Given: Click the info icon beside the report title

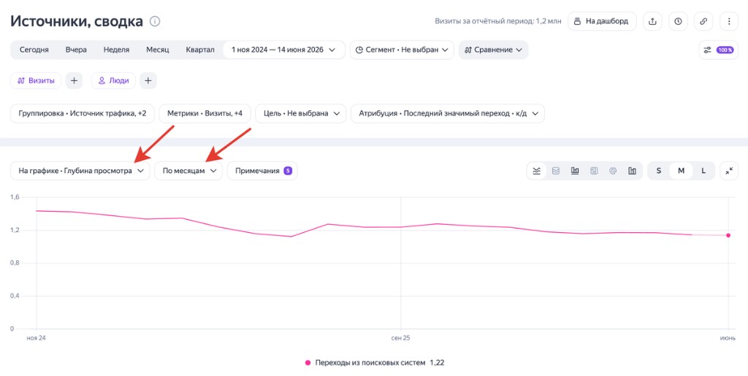Looking at the screenshot, I should [x=155, y=21].
